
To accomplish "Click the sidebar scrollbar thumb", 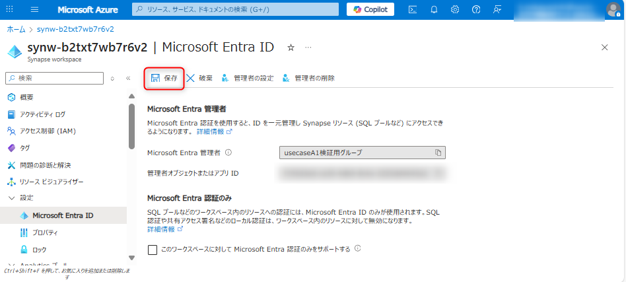I will tap(132, 126).
